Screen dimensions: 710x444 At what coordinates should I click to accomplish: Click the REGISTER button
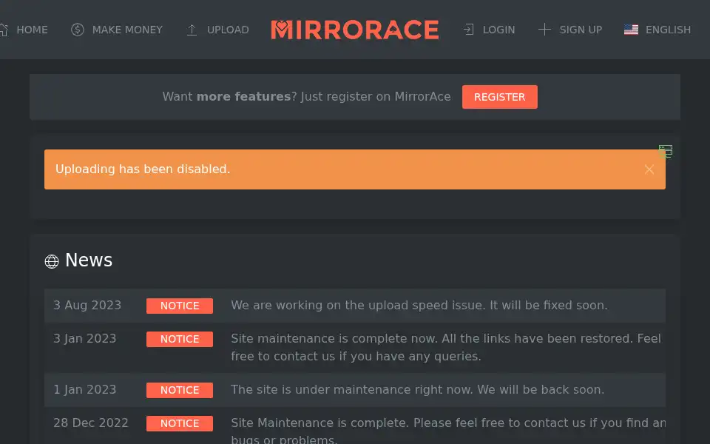(499, 97)
